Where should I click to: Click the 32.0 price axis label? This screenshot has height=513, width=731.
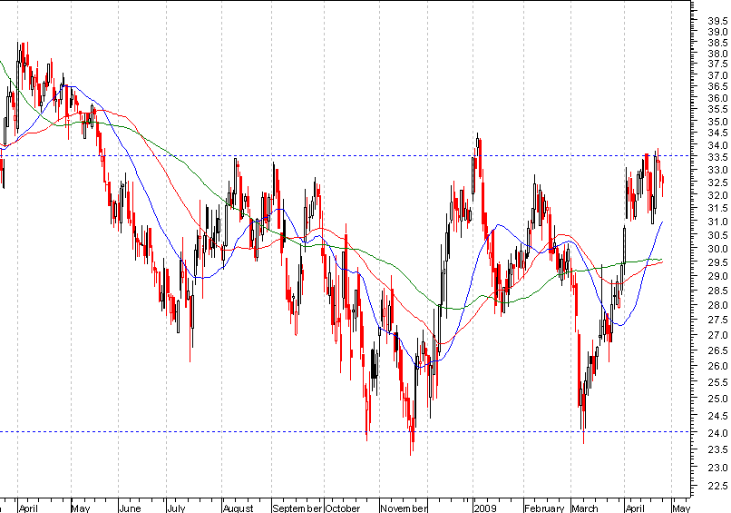pos(717,195)
